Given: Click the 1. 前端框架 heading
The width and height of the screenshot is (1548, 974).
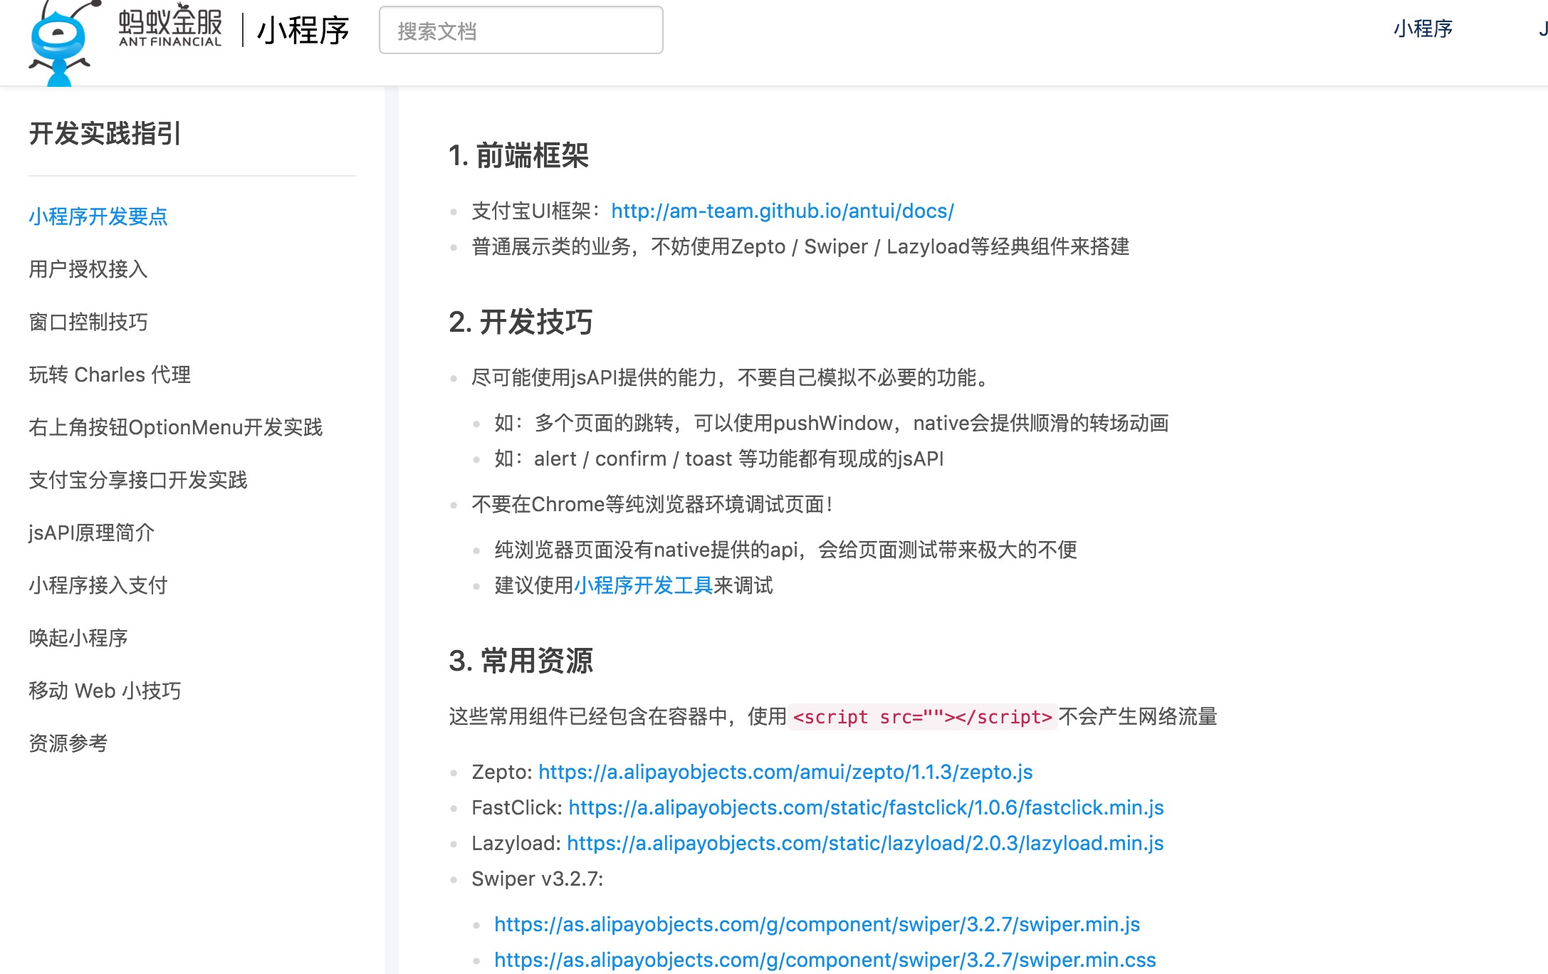Looking at the screenshot, I should pos(518,155).
